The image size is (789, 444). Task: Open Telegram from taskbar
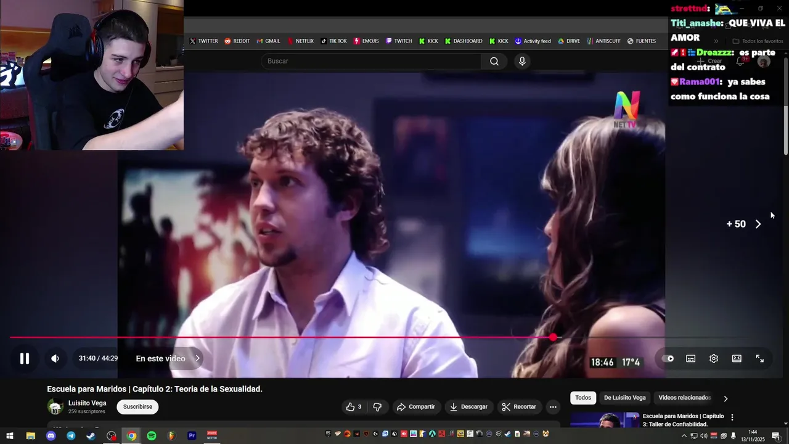[71, 436]
